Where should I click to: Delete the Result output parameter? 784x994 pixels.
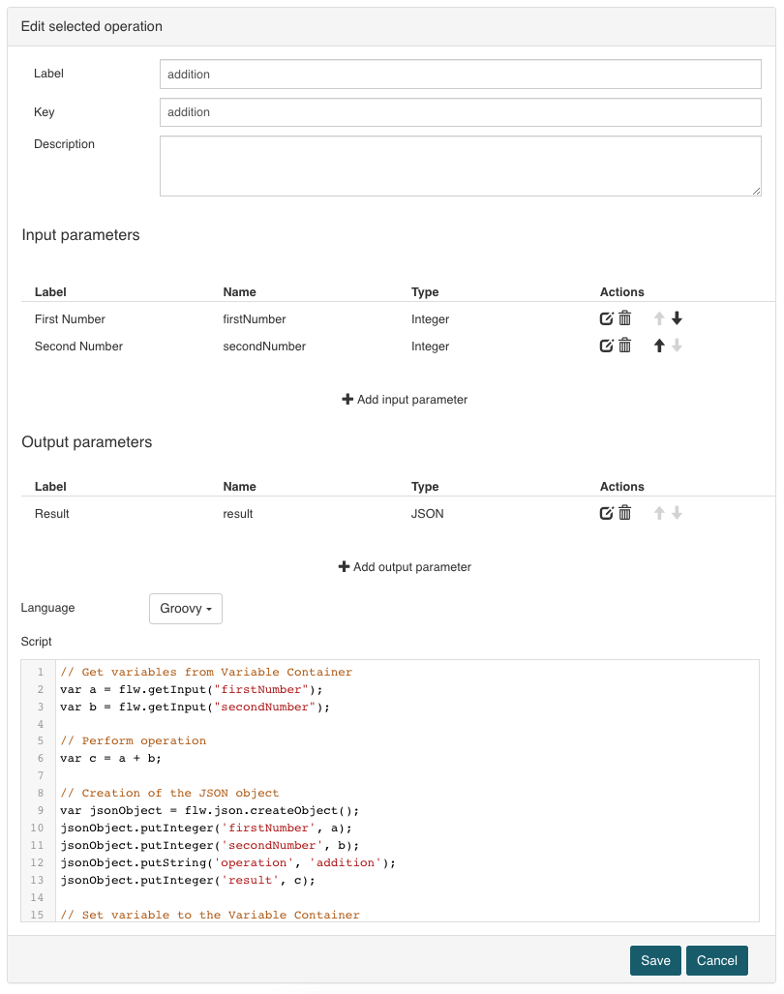625,513
